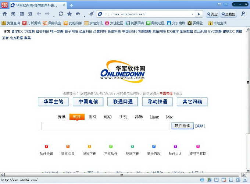Viewport: 250px width, 184px height.
Task: Click the horizontal scrollbar thumb
Action: pos(122,174)
